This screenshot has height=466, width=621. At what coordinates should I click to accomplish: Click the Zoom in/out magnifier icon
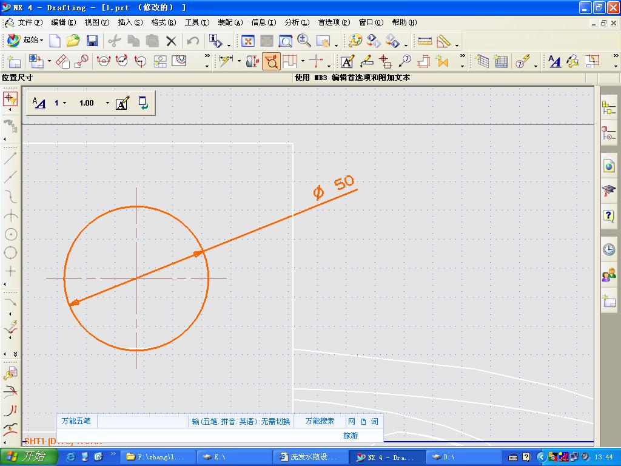click(304, 41)
